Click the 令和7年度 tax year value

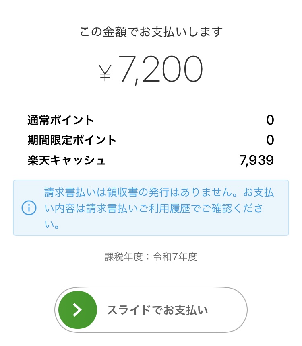175,257
